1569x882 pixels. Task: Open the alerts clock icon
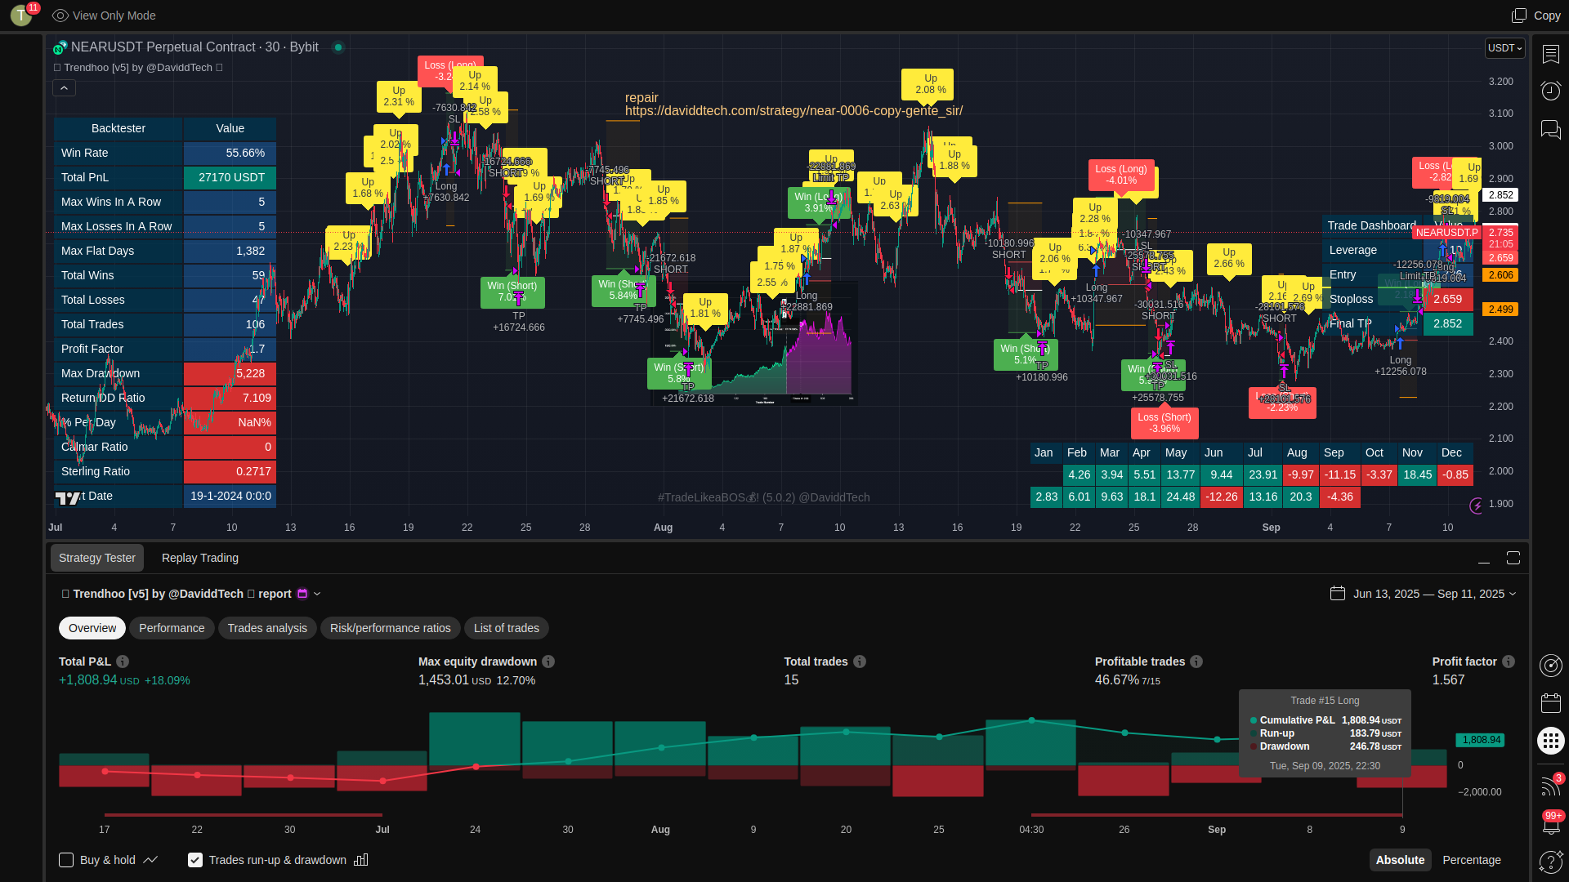pos(1550,91)
